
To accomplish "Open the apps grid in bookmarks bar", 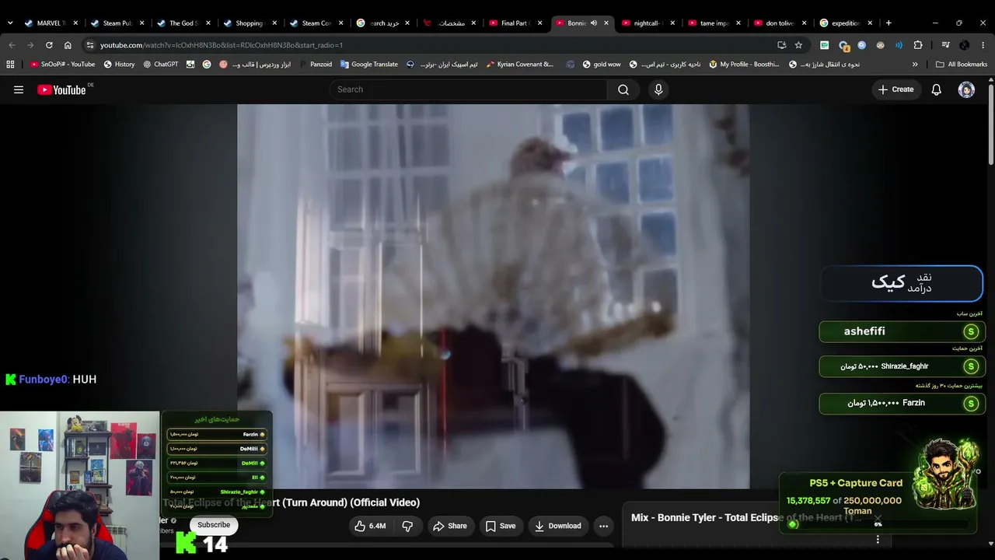I will 10,65.
